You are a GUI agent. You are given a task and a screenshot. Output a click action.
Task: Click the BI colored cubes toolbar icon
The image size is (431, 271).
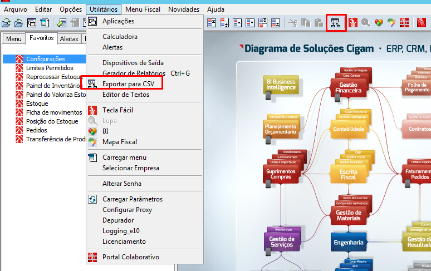379,23
